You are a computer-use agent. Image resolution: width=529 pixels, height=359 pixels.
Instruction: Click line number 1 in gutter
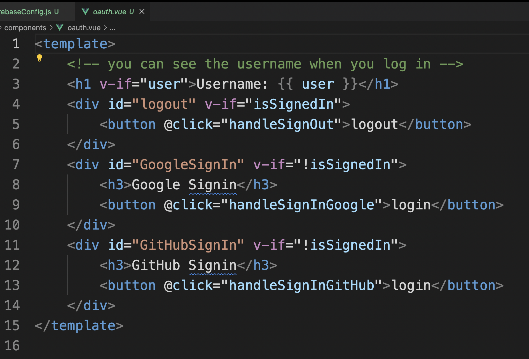point(16,44)
